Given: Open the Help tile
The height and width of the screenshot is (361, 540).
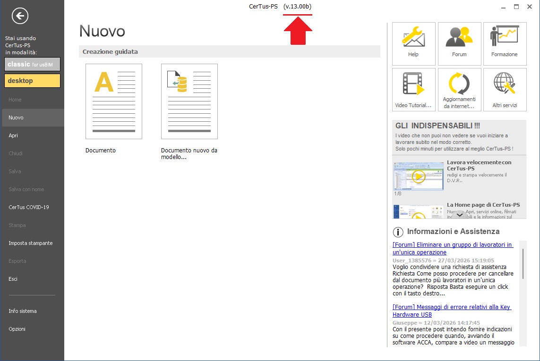Looking at the screenshot, I should (x=413, y=43).
